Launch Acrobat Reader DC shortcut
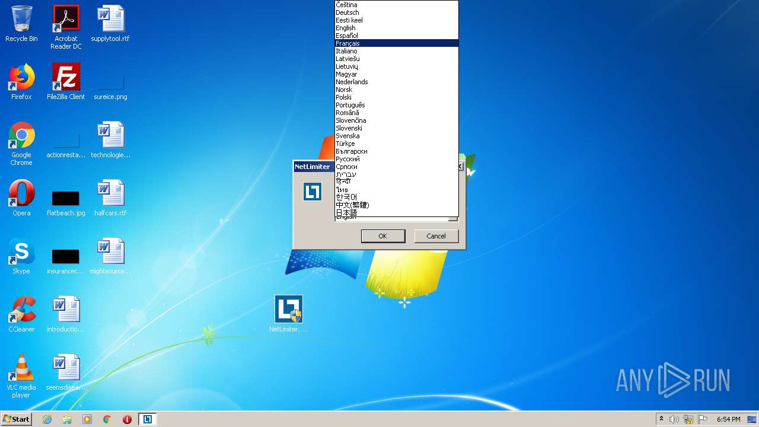Image resolution: width=759 pixels, height=427 pixels. [66, 27]
